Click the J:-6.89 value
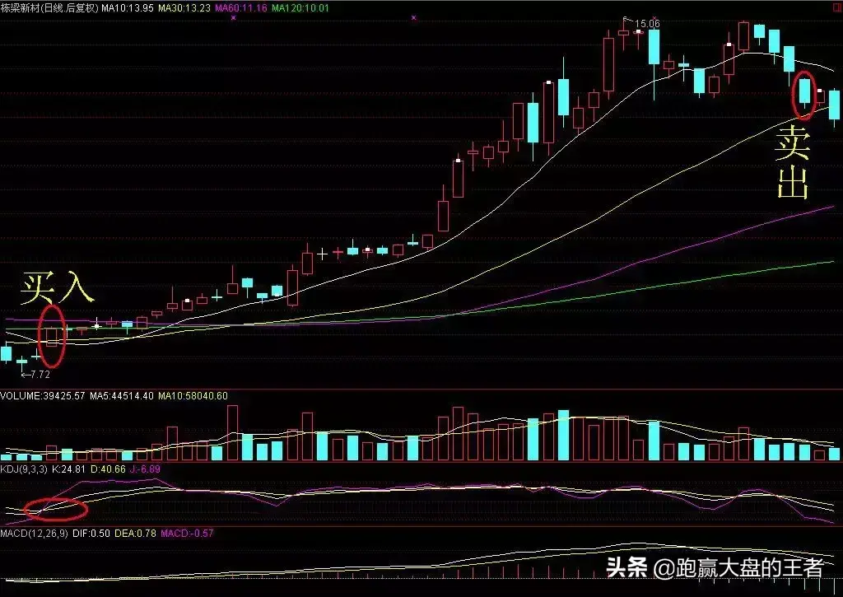This screenshot has height=597, width=843. (145, 469)
